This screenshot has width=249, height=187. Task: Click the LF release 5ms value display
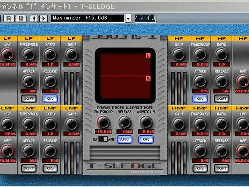coord(50,91)
